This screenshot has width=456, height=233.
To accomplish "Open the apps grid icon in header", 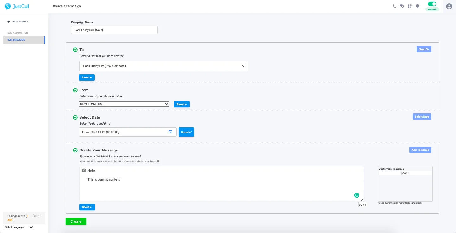I will coord(410,6).
